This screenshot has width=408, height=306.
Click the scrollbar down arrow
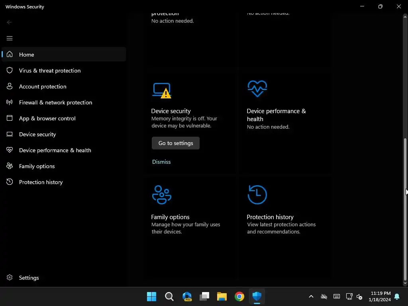(405, 283)
